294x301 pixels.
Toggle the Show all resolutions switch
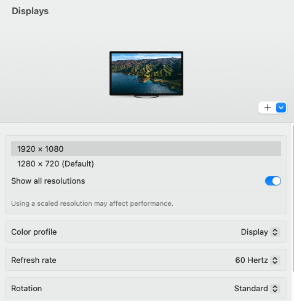pyautogui.click(x=273, y=181)
